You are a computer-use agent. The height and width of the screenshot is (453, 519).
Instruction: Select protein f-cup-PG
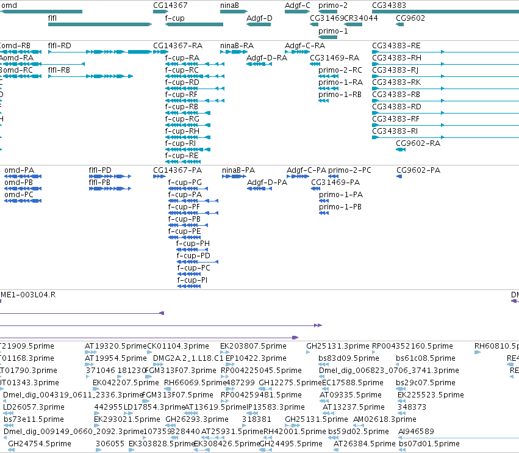[x=188, y=189]
